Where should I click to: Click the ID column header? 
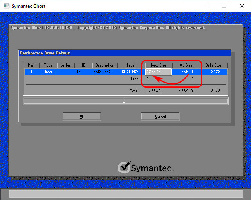(83, 65)
